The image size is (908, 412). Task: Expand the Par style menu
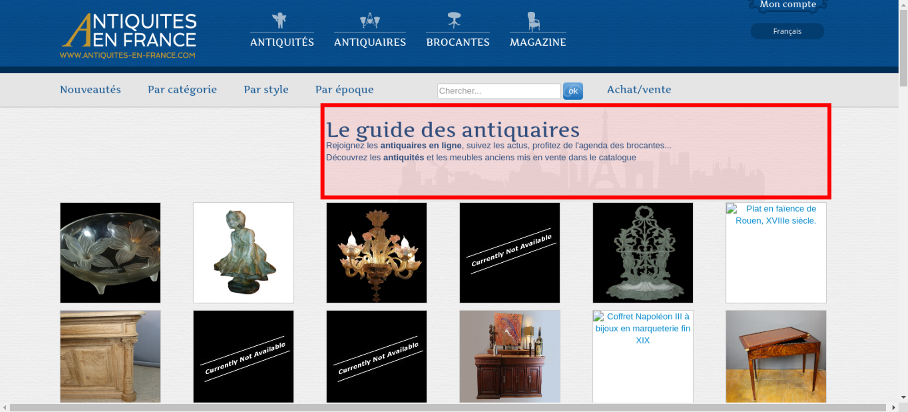pos(266,89)
